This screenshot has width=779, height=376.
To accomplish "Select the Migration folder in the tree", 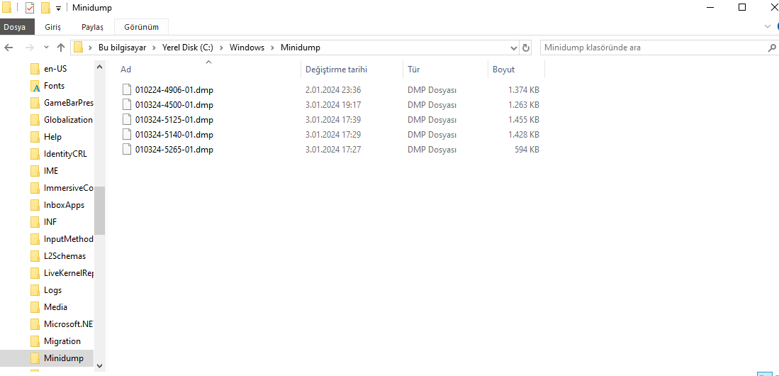I will point(55,341).
